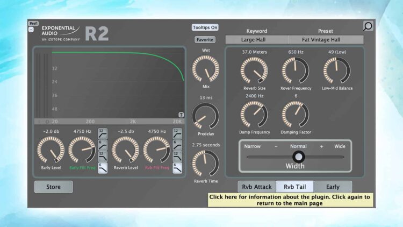Switch to the Rvb Tail tab

[294, 187]
